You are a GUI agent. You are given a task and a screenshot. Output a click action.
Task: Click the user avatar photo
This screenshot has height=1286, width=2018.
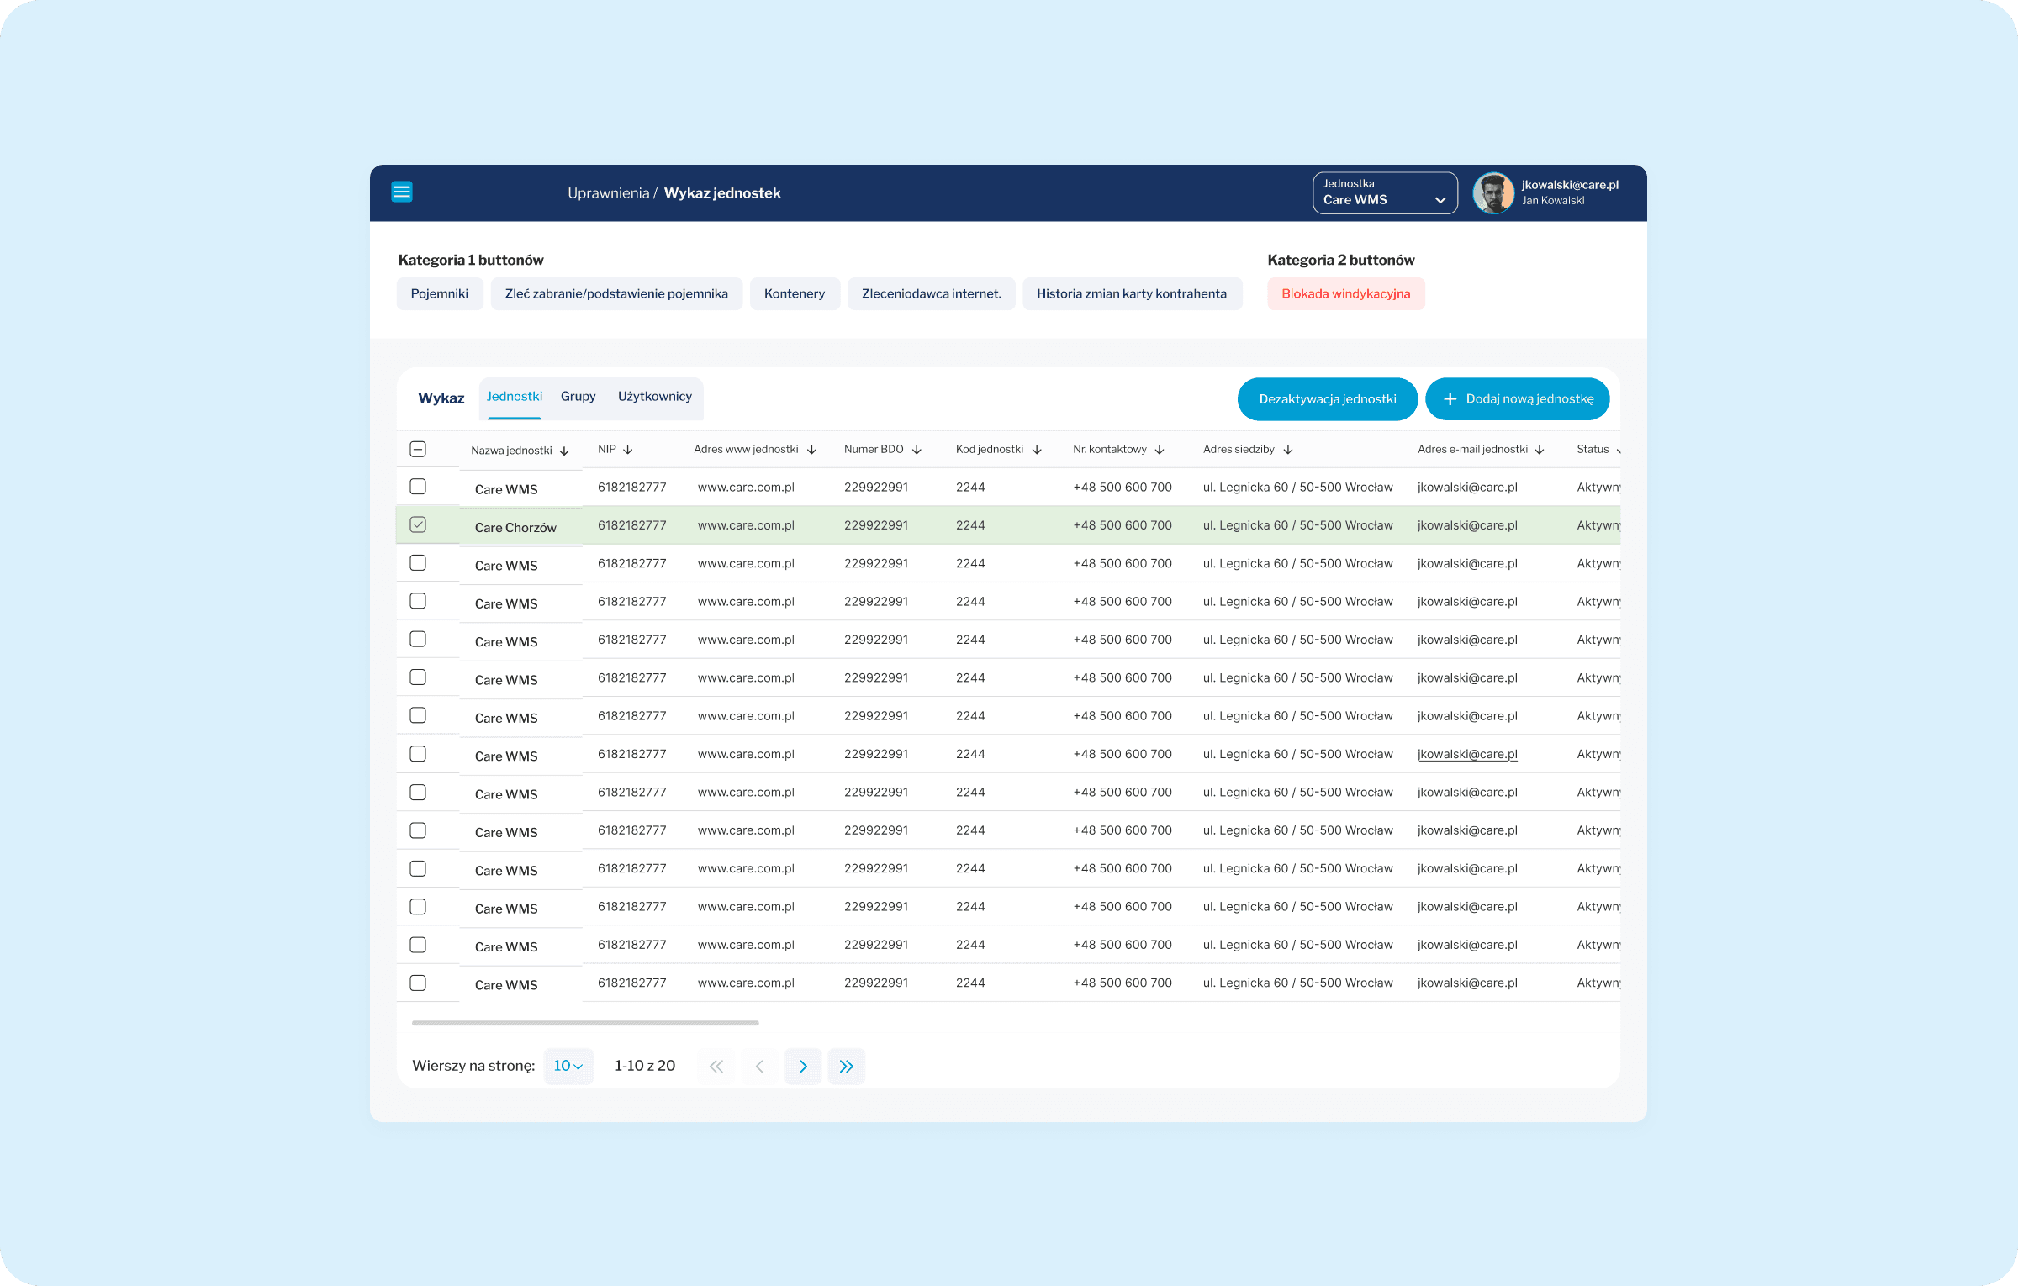(1493, 193)
